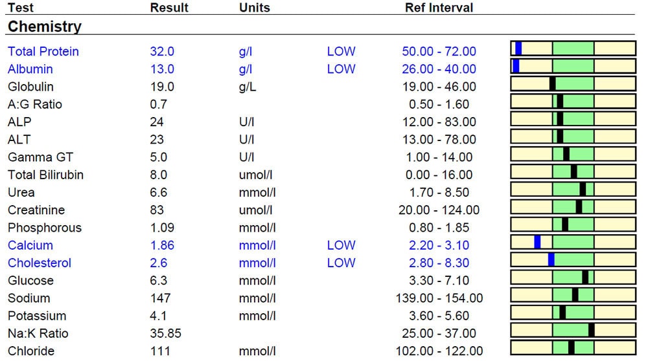Click the Test column header

coord(21,7)
